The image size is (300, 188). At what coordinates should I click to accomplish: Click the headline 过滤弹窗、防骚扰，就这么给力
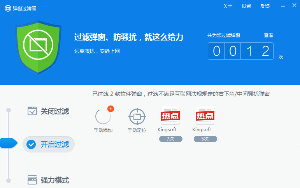pos(128,37)
